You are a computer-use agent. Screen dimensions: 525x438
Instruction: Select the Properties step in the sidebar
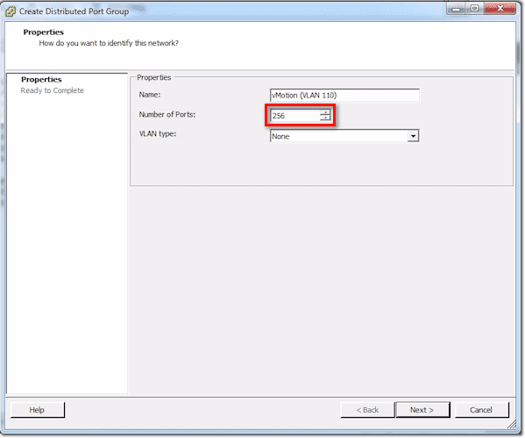point(41,80)
